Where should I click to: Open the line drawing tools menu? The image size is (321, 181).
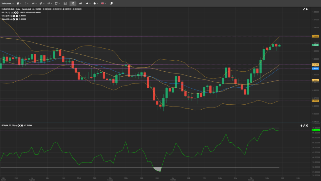pyautogui.click(x=33, y=3)
